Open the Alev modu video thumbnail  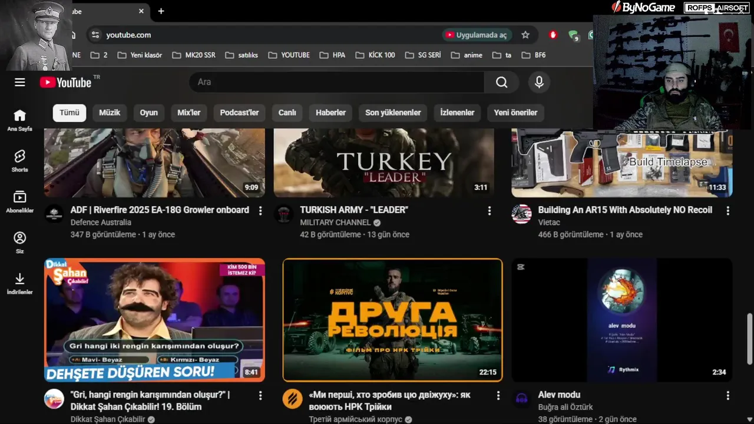tap(622, 320)
